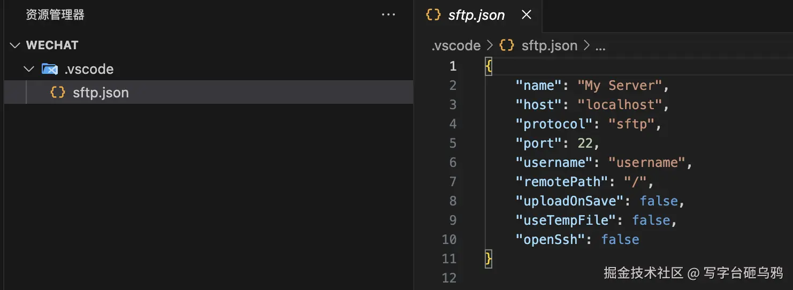Click the .vscode breadcrumb segment
Screen dimensions: 793x290
click(456, 46)
